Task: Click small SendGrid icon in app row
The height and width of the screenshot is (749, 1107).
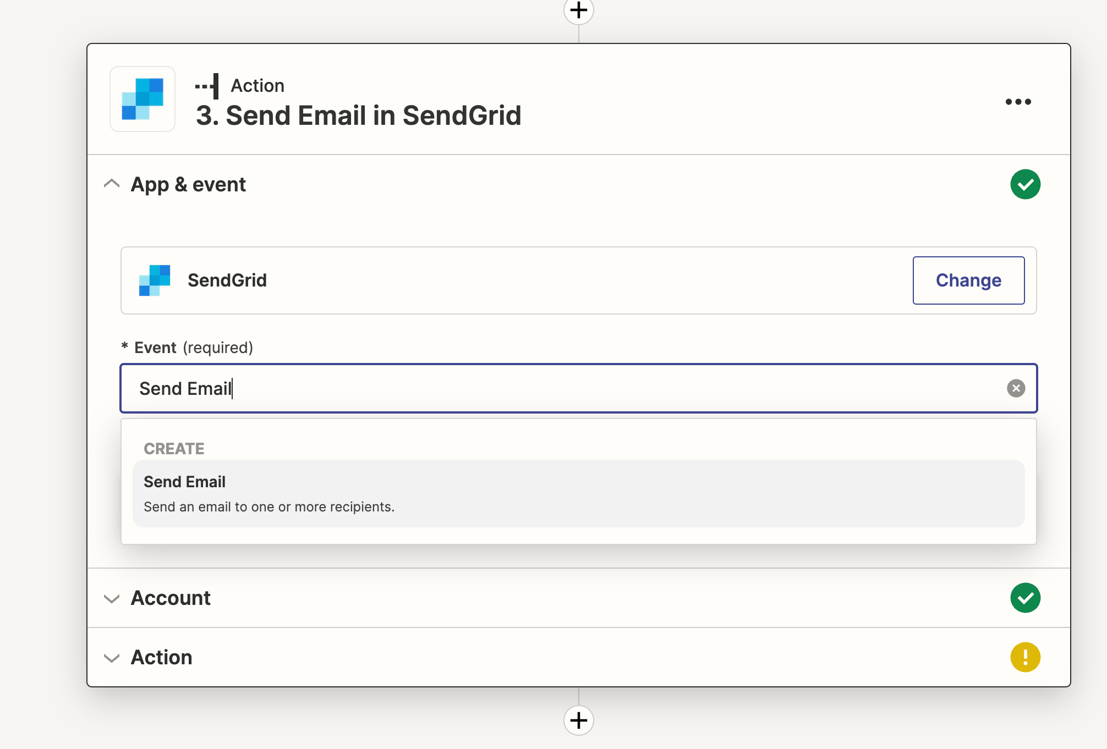Action: tap(155, 280)
